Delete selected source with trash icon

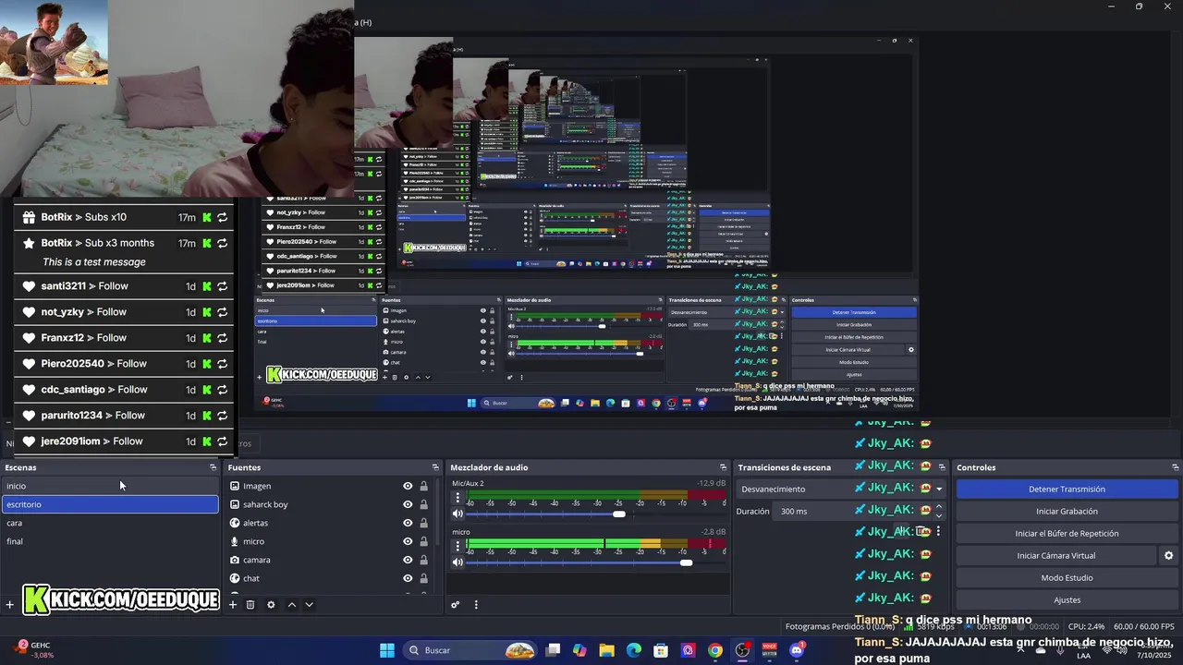[250, 605]
